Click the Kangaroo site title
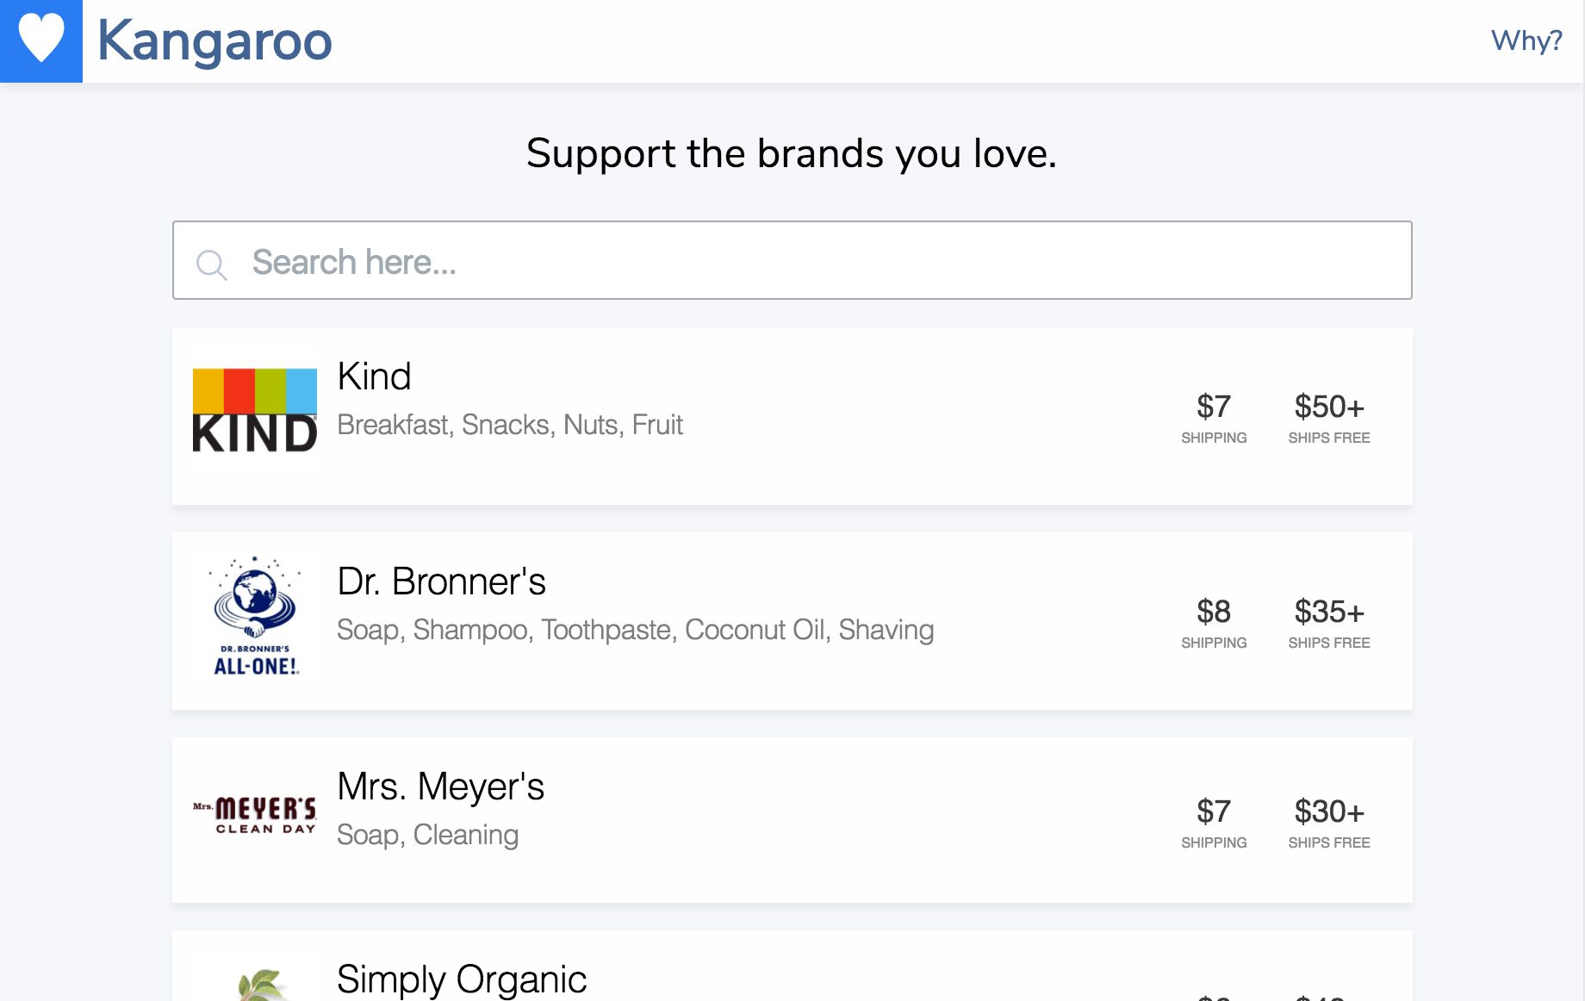This screenshot has width=1585, height=1001. pyautogui.click(x=214, y=40)
